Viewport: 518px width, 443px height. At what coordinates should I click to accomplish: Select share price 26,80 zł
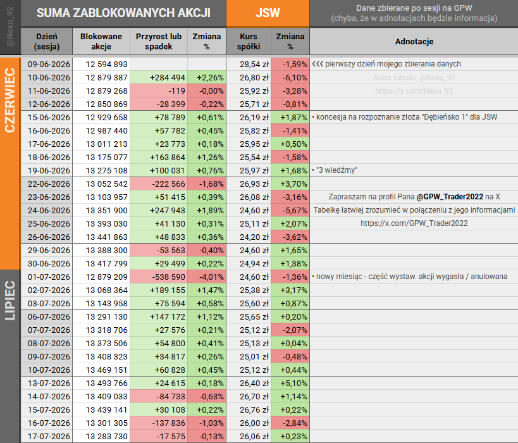(x=249, y=77)
